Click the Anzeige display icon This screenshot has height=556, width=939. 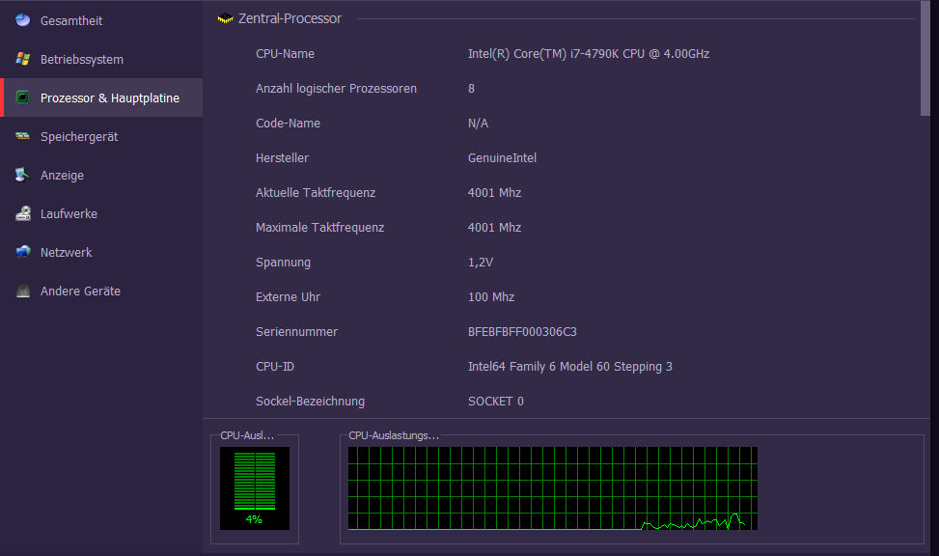point(23,175)
